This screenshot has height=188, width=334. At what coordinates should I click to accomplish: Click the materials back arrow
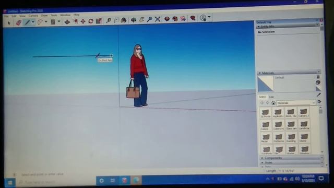pos(262,103)
